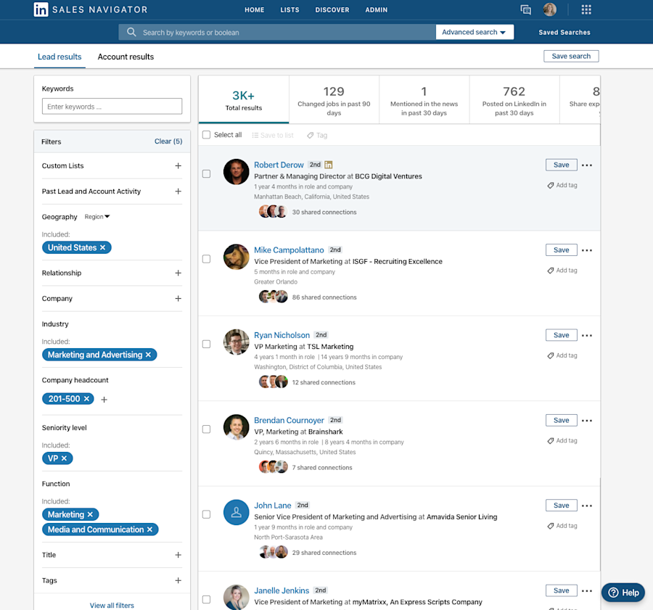Open more options for Ryan Nicholson
Viewport: 653px width, 610px height.
[587, 335]
